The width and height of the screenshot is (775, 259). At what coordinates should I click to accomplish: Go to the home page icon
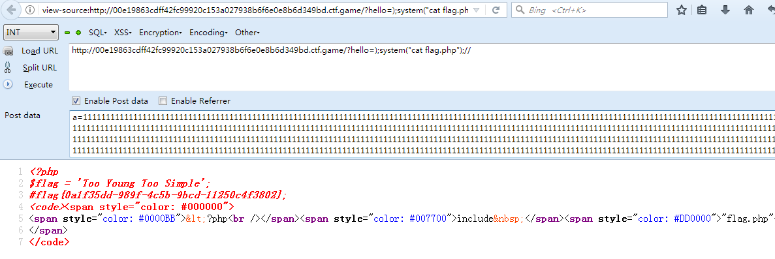749,10
